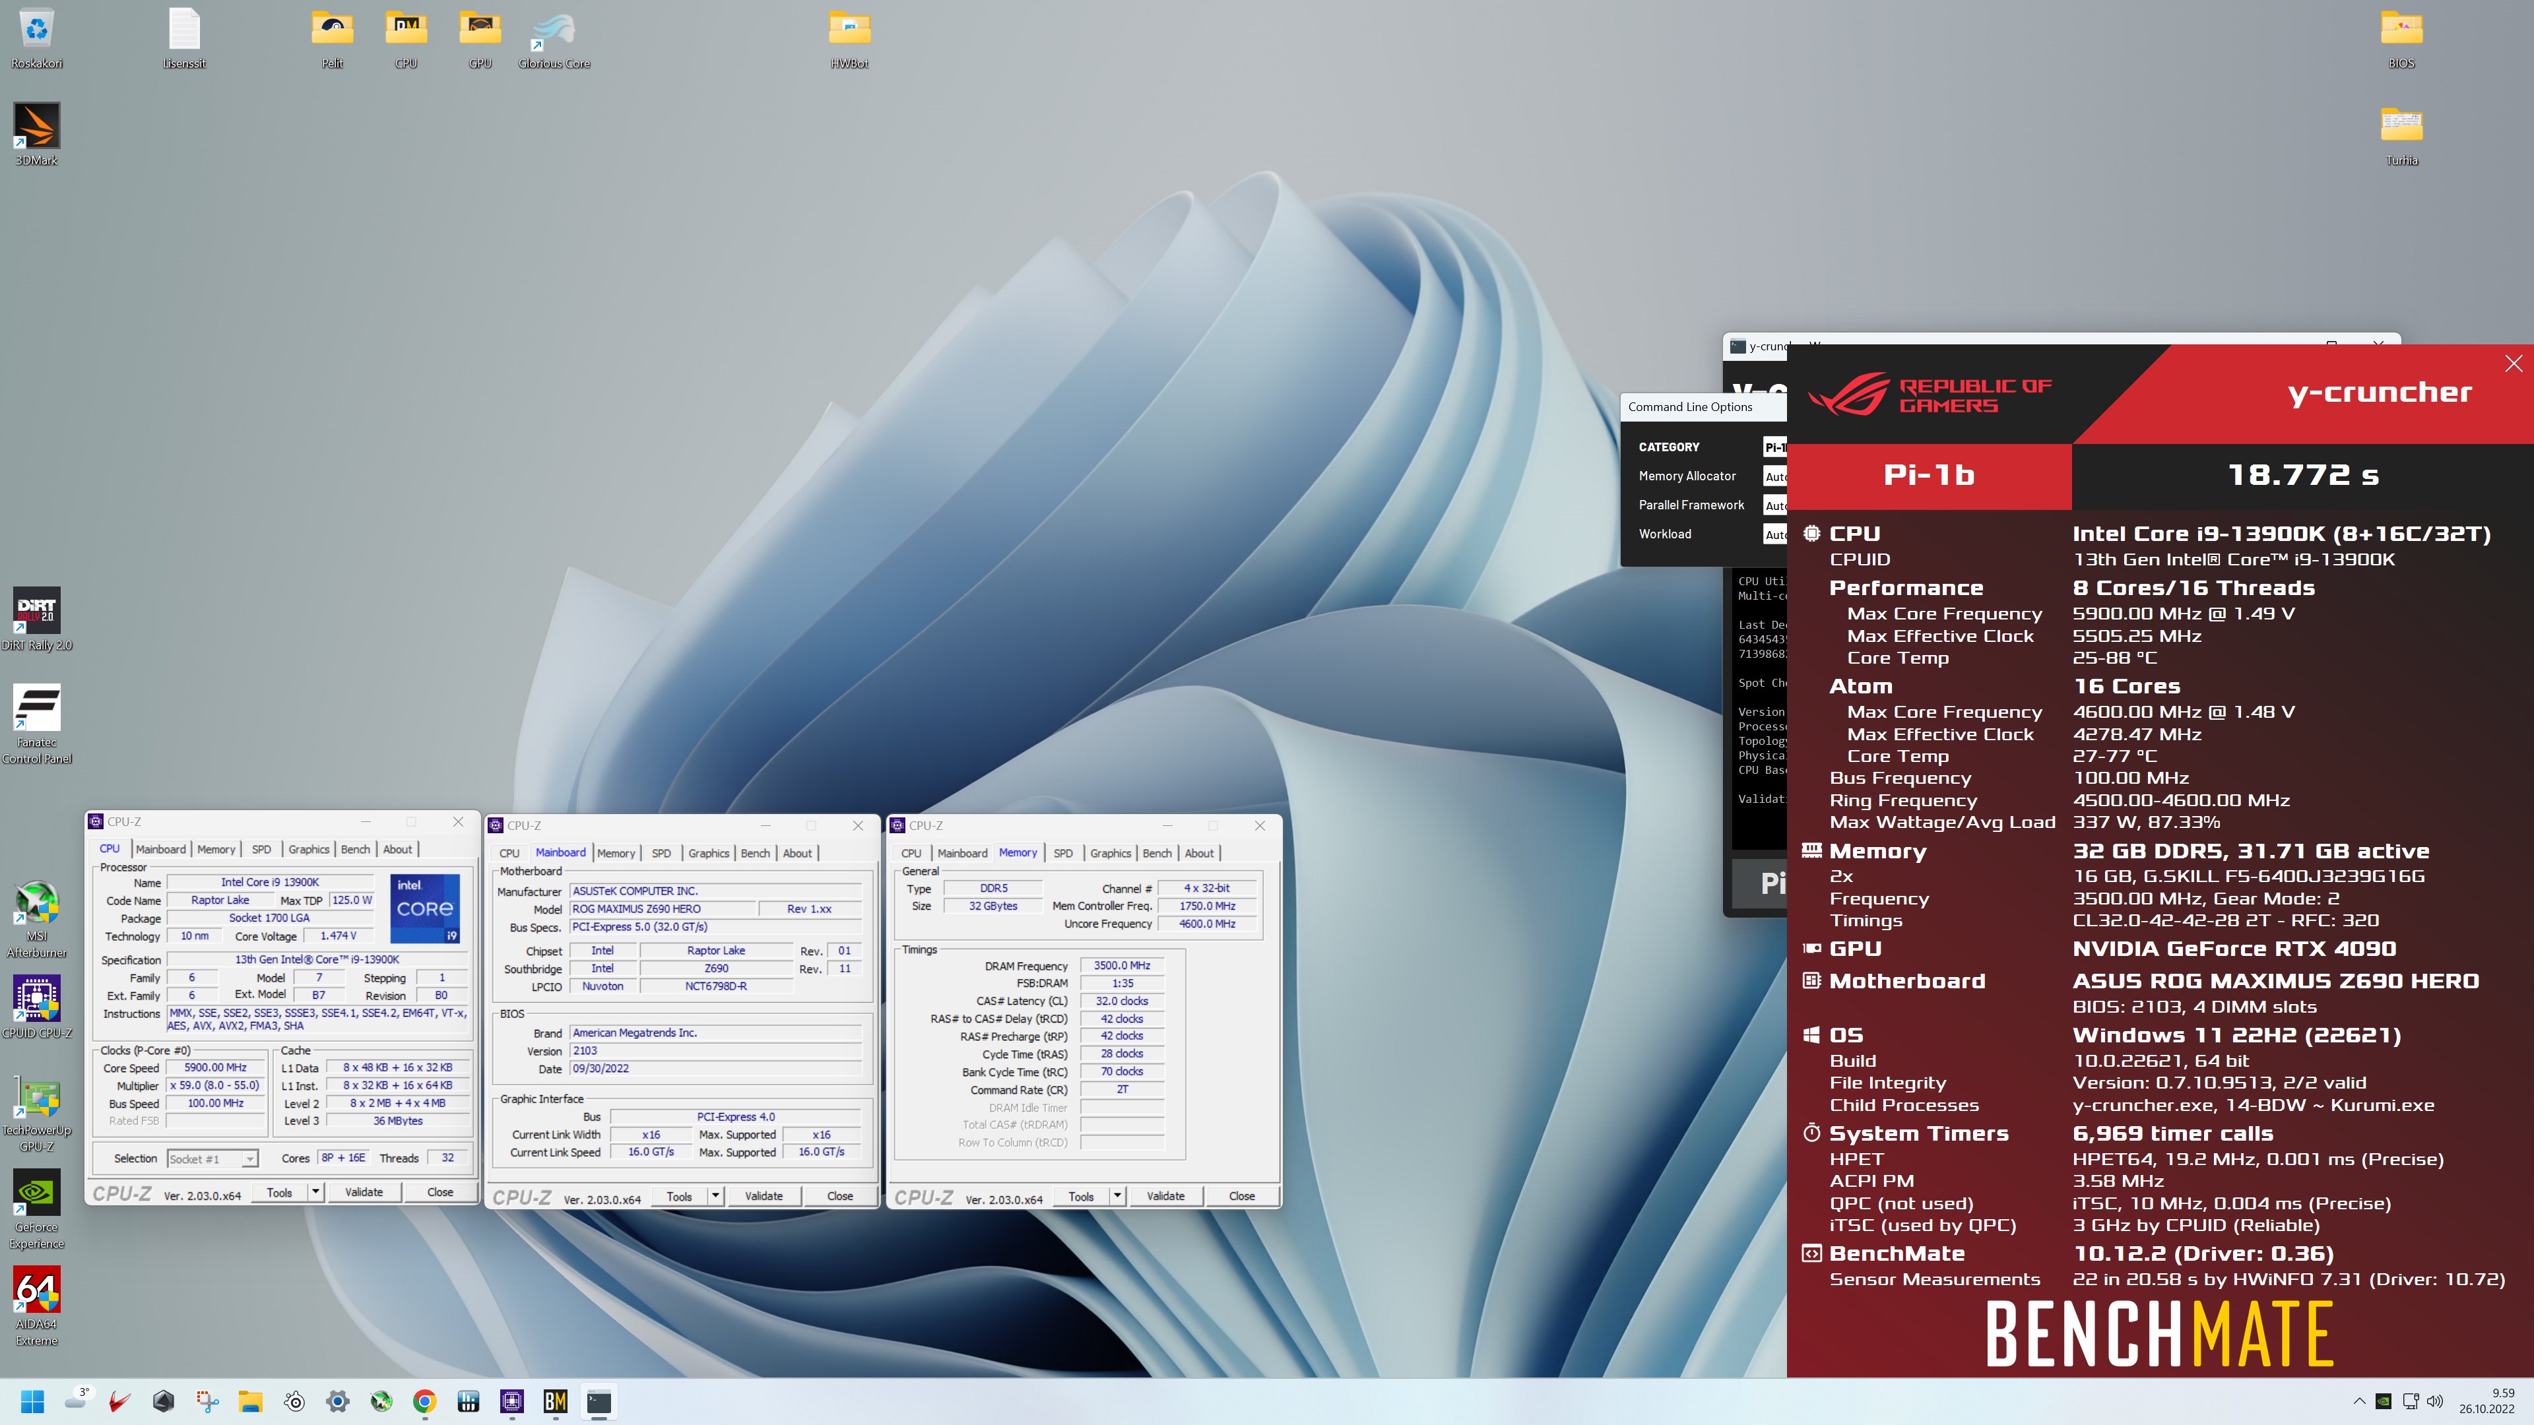Launch the Glorious Core shortcut

point(554,38)
